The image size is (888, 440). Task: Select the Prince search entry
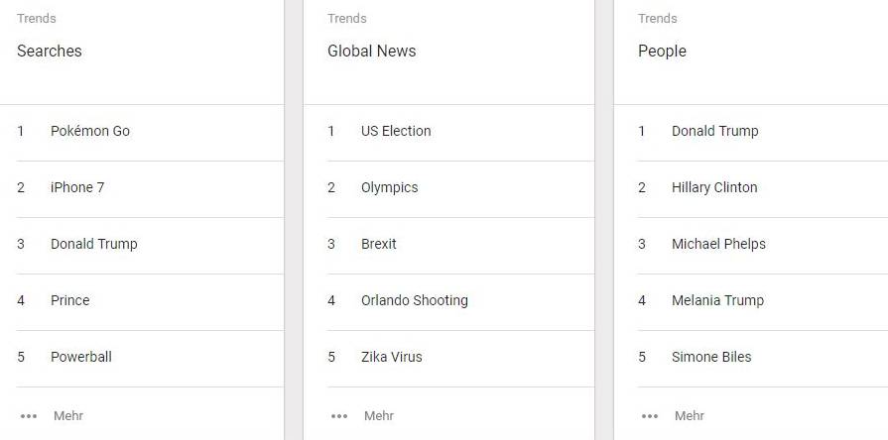point(150,302)
